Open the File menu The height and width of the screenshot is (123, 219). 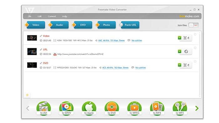pyautogui.click(x=29, y=16)
